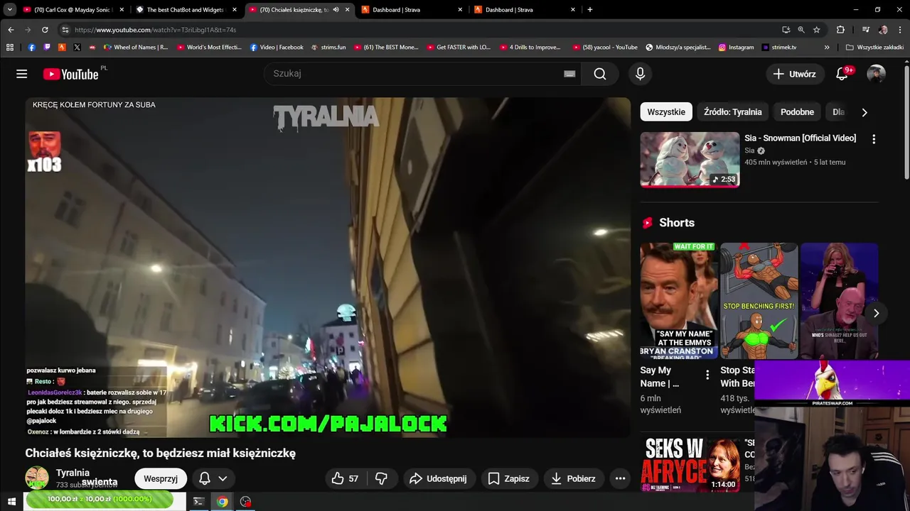The width and height of the screenshot is (910, 511).
Task: Click the Udostępnij share button
Action: 439,478
